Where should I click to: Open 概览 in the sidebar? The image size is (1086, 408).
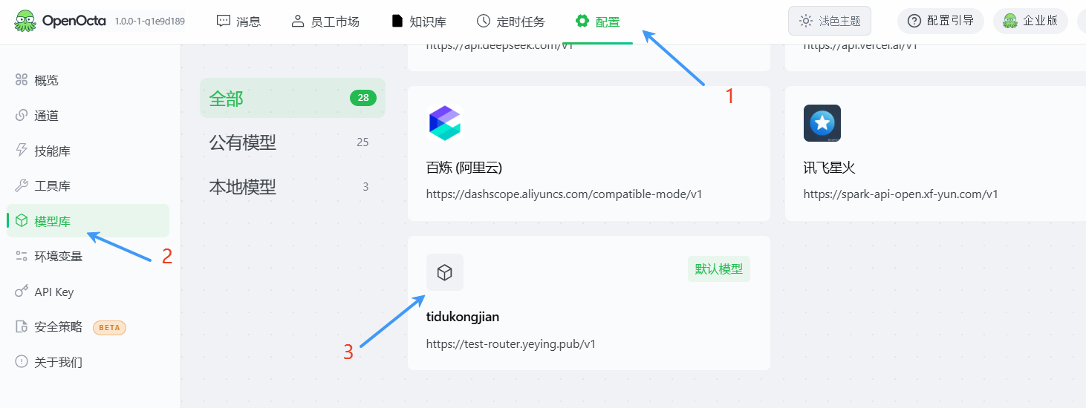[x=88, y=80]
